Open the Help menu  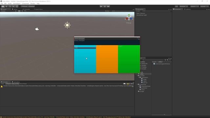pos(38,4)
